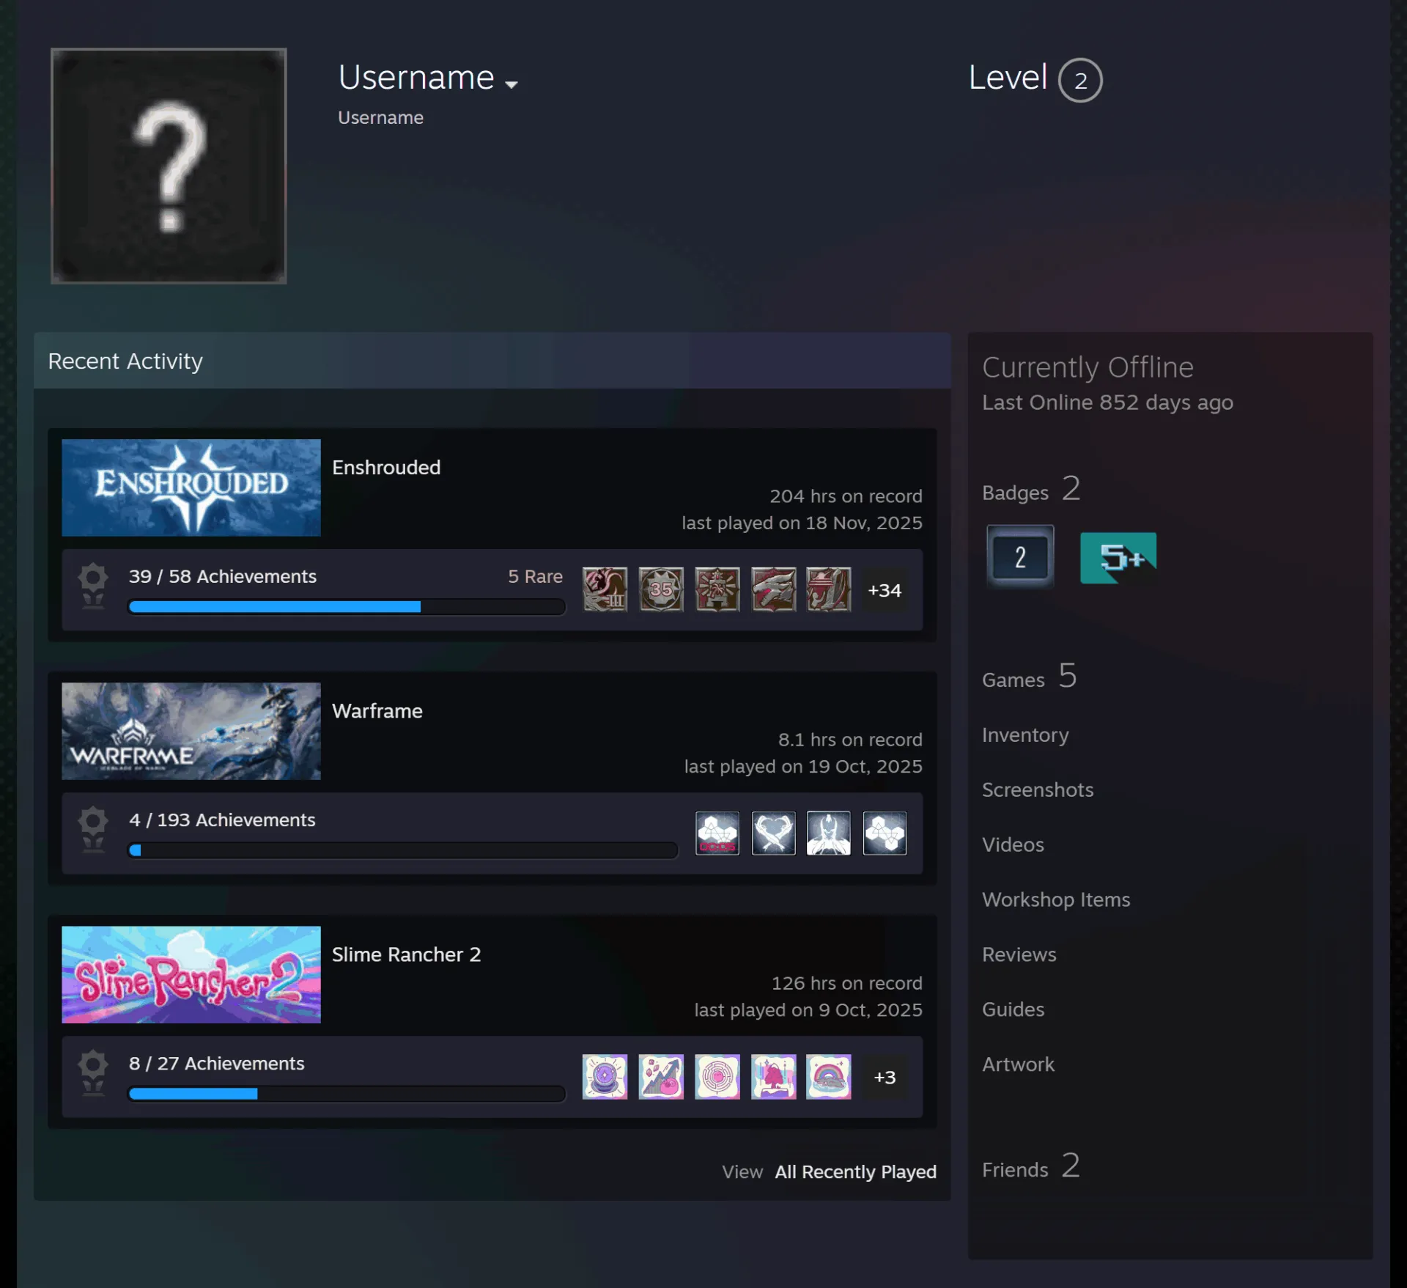Click the profile avatar picture
This screenshot has width=1407, height=1288.
tap(169, 166)
